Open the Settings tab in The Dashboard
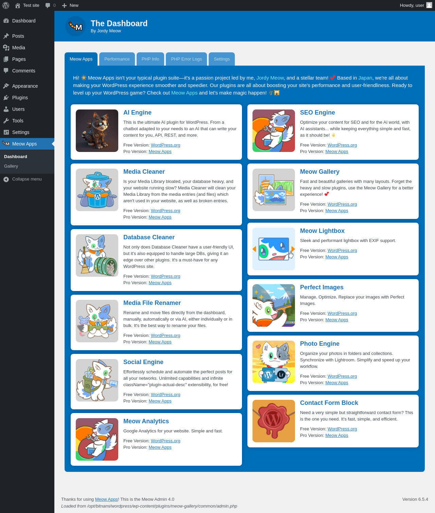Image resolution: width=435 pixels, height=513 pixels. [x=222, y=59]
